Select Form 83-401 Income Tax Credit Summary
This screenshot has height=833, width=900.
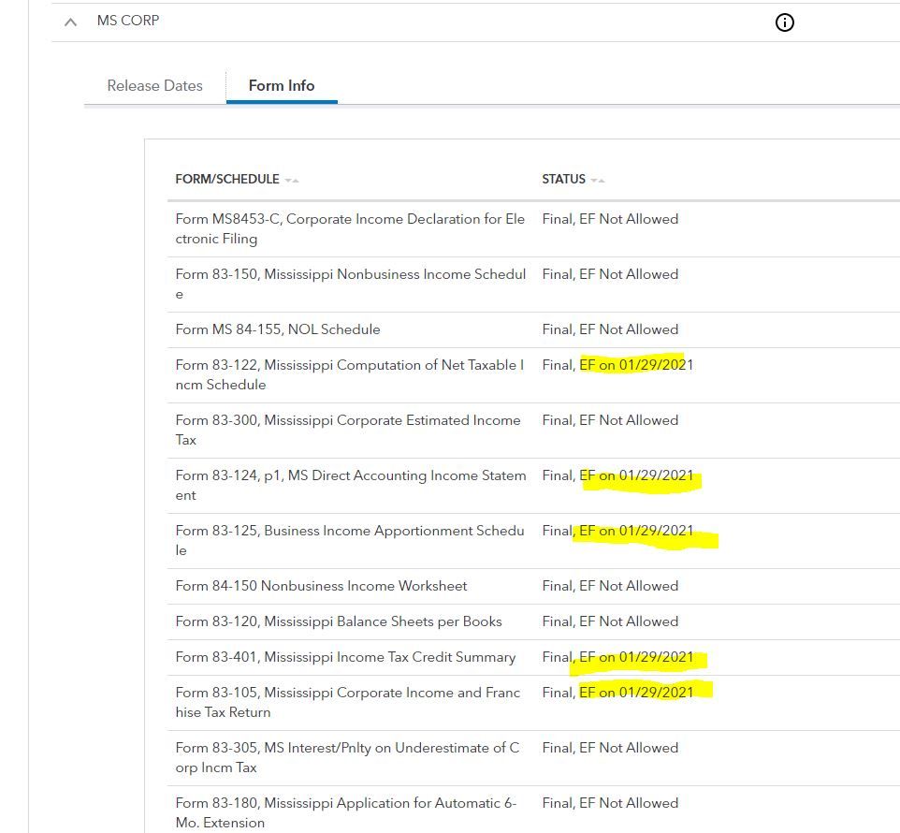tap(345, 657)
